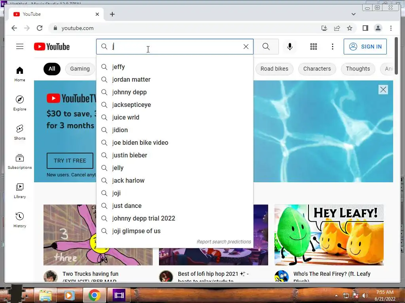Click the volume icon in system tray
Image resolution: width=405 pixels, height=303 pixels.
365,296
